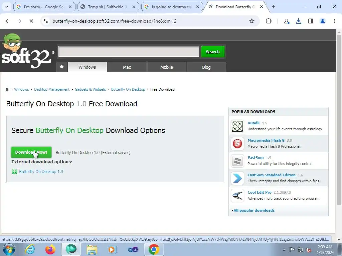Open the taskbar clock showing 2:39 AM
The image size is (342, 256).
point(325,250)
